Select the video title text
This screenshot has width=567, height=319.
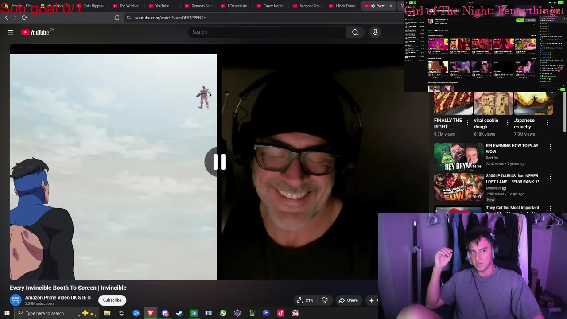[68, 288]
